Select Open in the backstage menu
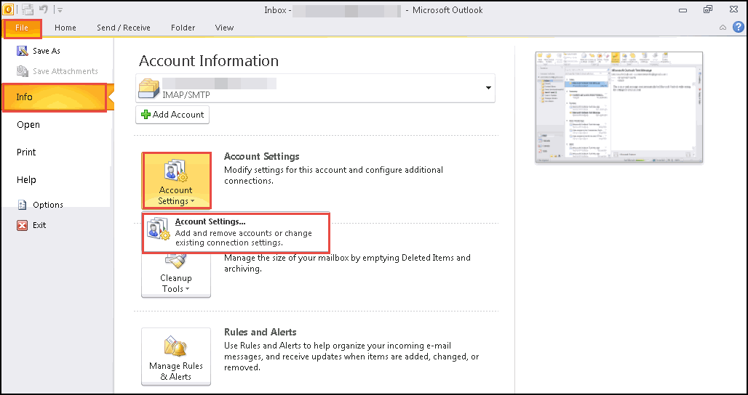The width and height of the screenshot is (748, 395). pyautogui.click(x=28, y=125)
